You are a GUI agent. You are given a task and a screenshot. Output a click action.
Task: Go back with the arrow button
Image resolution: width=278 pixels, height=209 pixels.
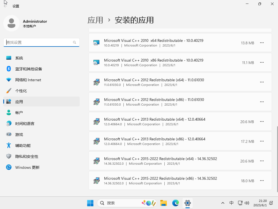[x=5, y=6]
